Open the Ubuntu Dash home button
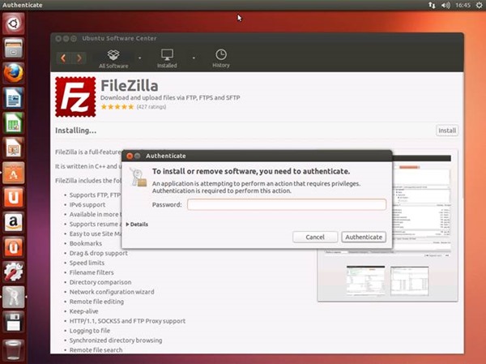The image size is (486, 364). pos(13,24)
